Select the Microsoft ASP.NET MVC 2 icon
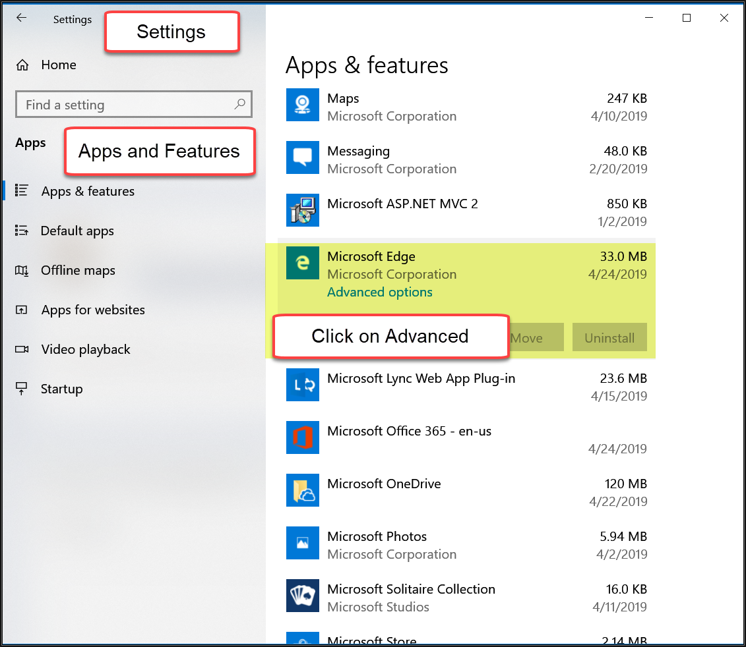 tap(303, 210)
